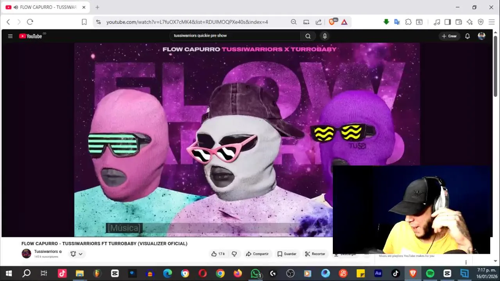Open the Tussiwarriors channel name link
The width and height of the screenshot is (500, 281).
pos(46,251)
